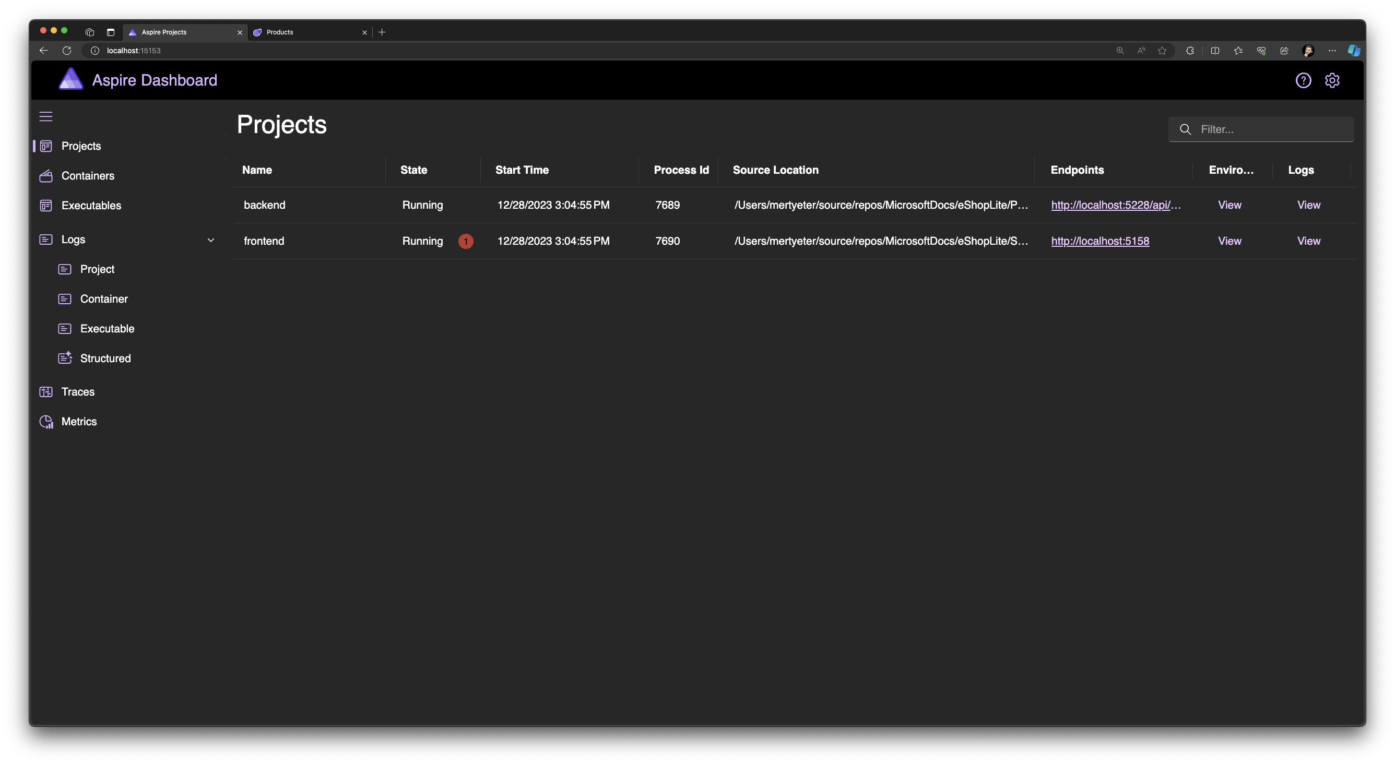Open the Metrics page in sidebar

[x=79, y=422]
